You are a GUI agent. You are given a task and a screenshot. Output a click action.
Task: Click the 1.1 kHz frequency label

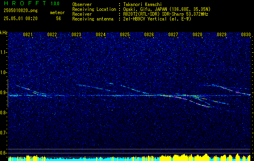(x=4, y=52)
